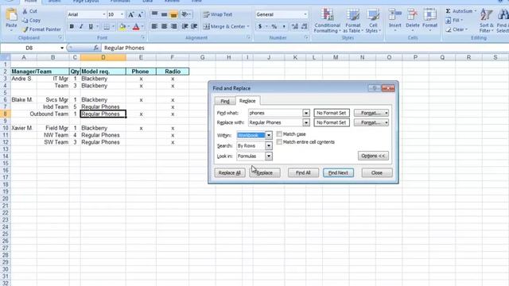509x286 pixels.
Task: Enable Match entire cell contents checkbox
Action: click(x=279, y=142)
